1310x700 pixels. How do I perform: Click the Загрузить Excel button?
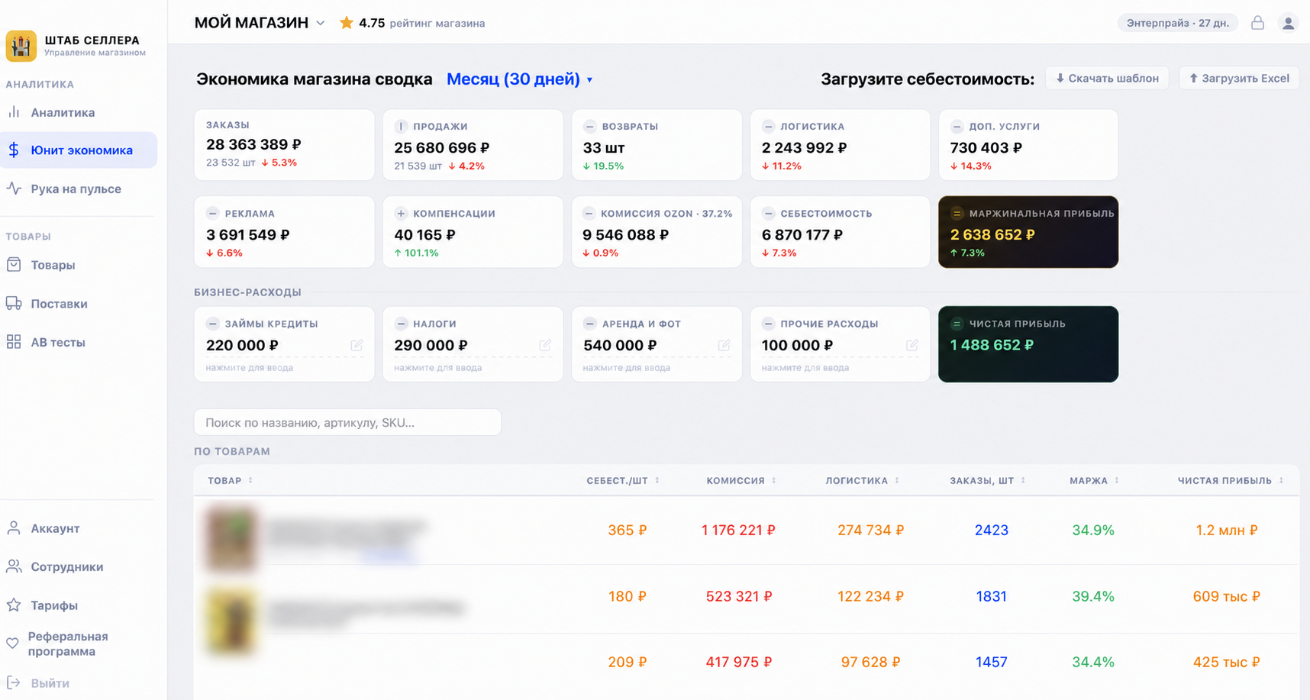[1240, 78]
